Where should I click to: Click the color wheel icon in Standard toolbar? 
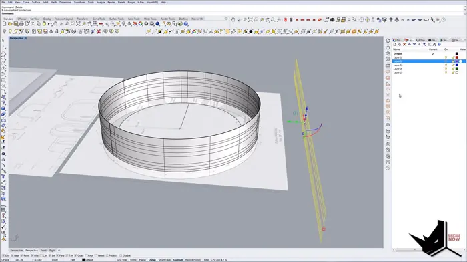pyautogui.click(x=141, y=24)
